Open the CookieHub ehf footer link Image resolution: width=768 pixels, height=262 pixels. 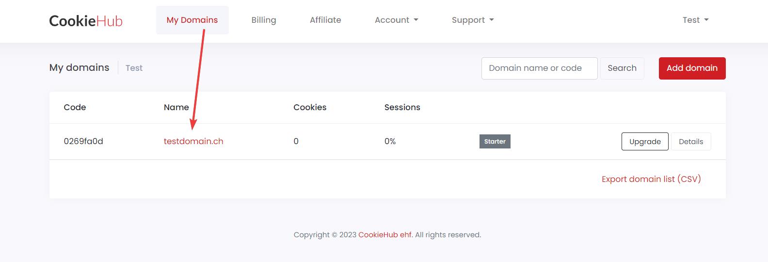click(385, 235)
